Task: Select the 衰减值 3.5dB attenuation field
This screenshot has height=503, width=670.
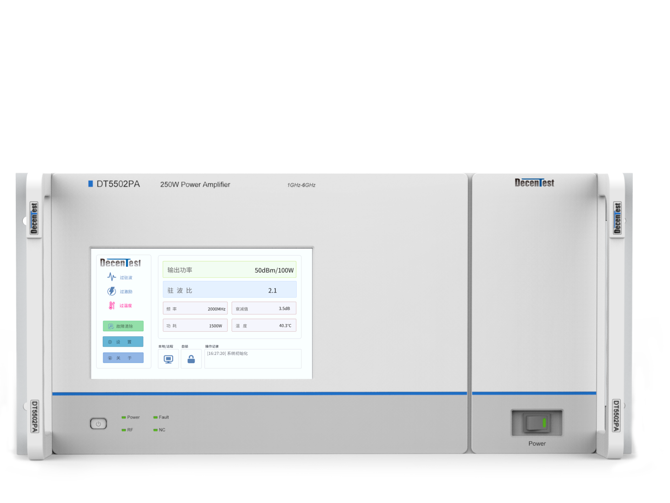Action: point(264,308)
